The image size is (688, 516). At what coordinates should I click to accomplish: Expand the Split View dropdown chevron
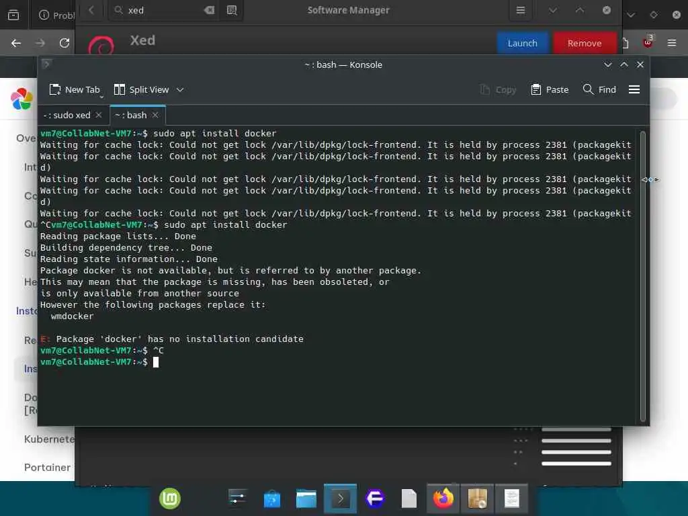click(x=180, y=89)
